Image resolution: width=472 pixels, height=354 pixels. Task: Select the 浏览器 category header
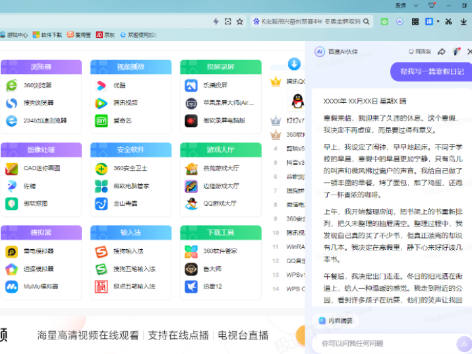(41, 67)
